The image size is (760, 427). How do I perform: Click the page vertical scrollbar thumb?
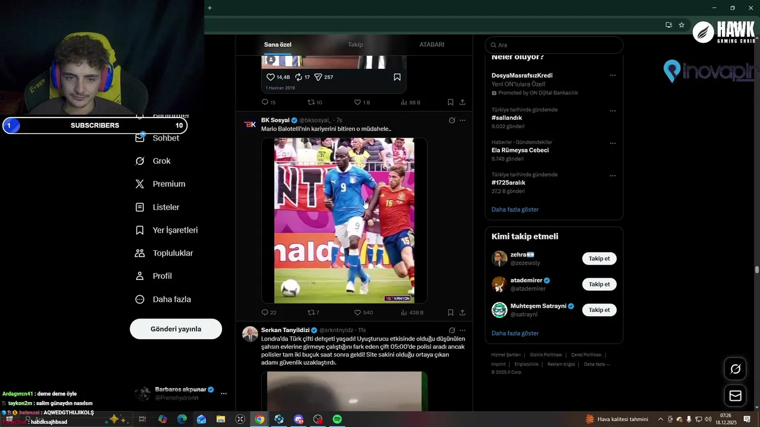[756, 270]
